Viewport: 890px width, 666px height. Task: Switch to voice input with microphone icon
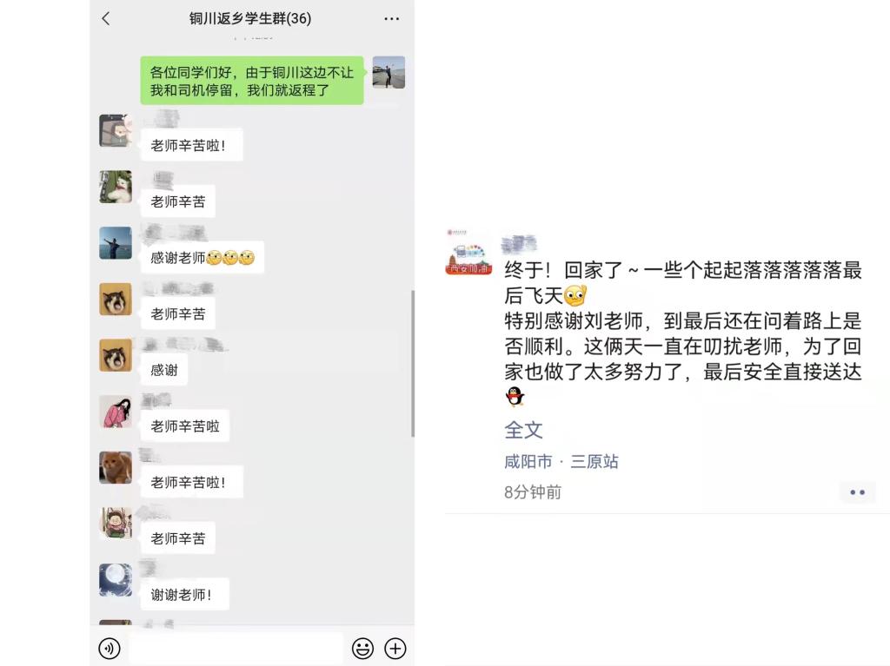point(110,648)
